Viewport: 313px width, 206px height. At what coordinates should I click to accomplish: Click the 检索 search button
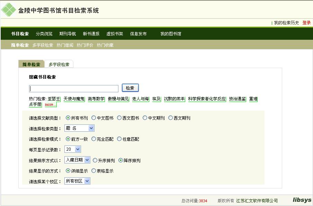(x=130, y=88)
